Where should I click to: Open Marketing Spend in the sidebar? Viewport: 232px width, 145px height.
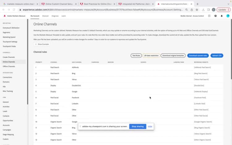click(9, 37)
